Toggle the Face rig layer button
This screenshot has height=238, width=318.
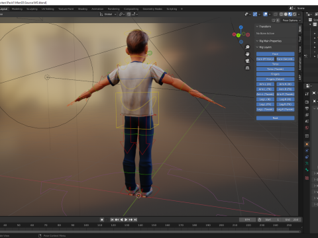[276, 54]
